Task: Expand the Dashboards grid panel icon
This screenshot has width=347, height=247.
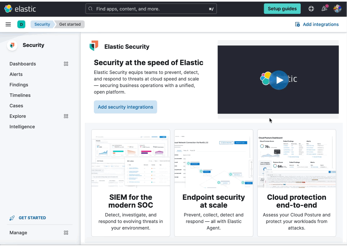Action: [x=66, y=64]
